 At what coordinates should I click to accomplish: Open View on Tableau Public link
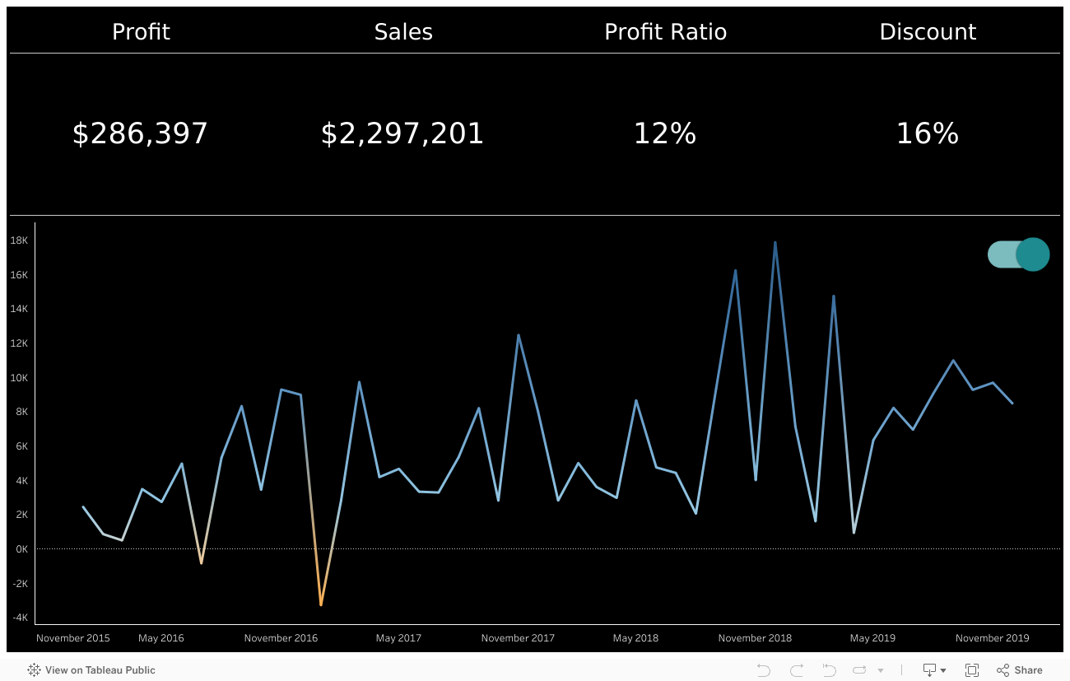tap(91, 670)
